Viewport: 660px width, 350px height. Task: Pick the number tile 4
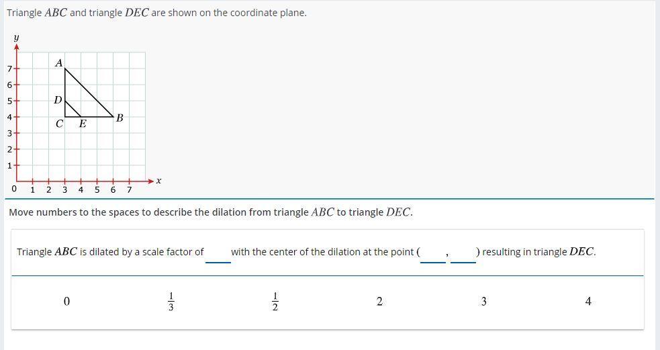[588, 302]
